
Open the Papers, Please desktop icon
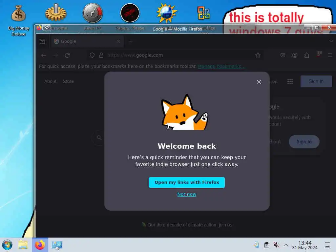point(130,13)
